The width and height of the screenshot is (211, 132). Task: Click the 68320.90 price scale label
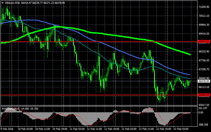(204, 52)
